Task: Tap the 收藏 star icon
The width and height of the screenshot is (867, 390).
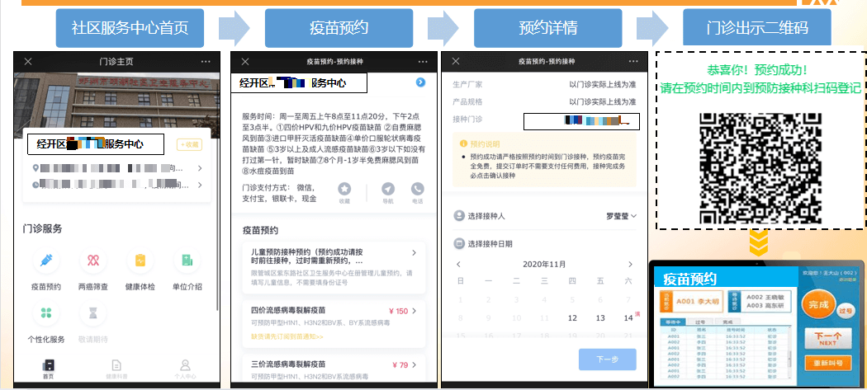Action: click(x=344, y=190)
